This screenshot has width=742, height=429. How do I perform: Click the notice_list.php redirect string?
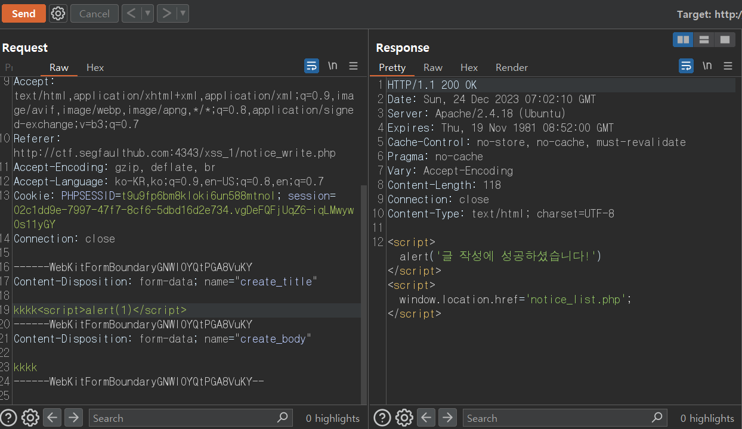point(577,299)
